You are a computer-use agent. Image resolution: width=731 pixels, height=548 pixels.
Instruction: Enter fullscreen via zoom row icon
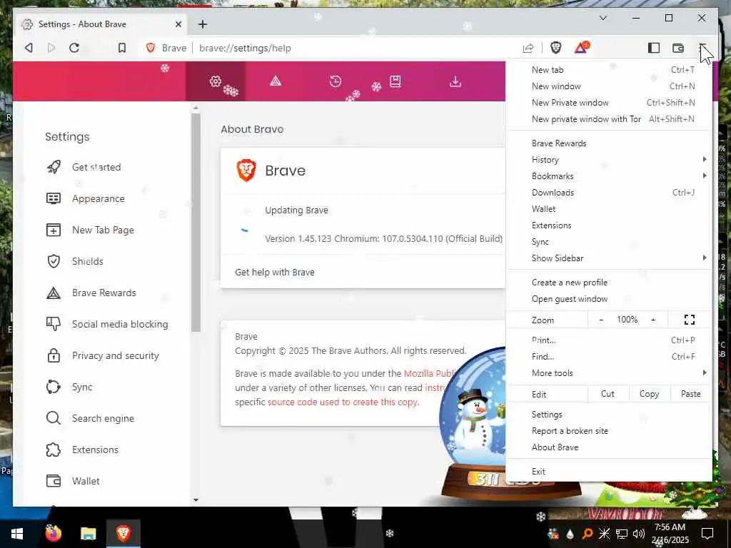690,320
